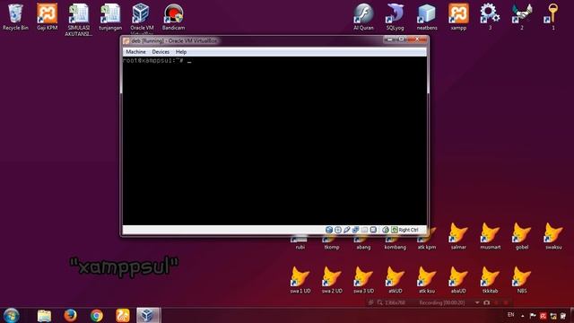Select the Oracle VM VirtualBox desktop shortcut

click(142, 18)
